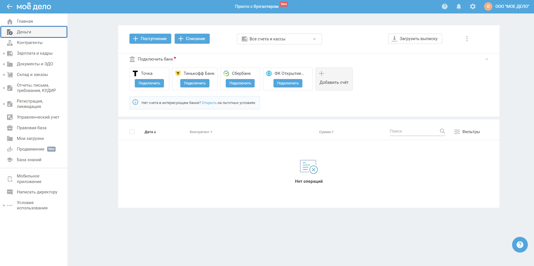534x266 pixels.
Task: Connect Сбербанк via Подключить
Action: pyautogui.click(x=240, y=83)
